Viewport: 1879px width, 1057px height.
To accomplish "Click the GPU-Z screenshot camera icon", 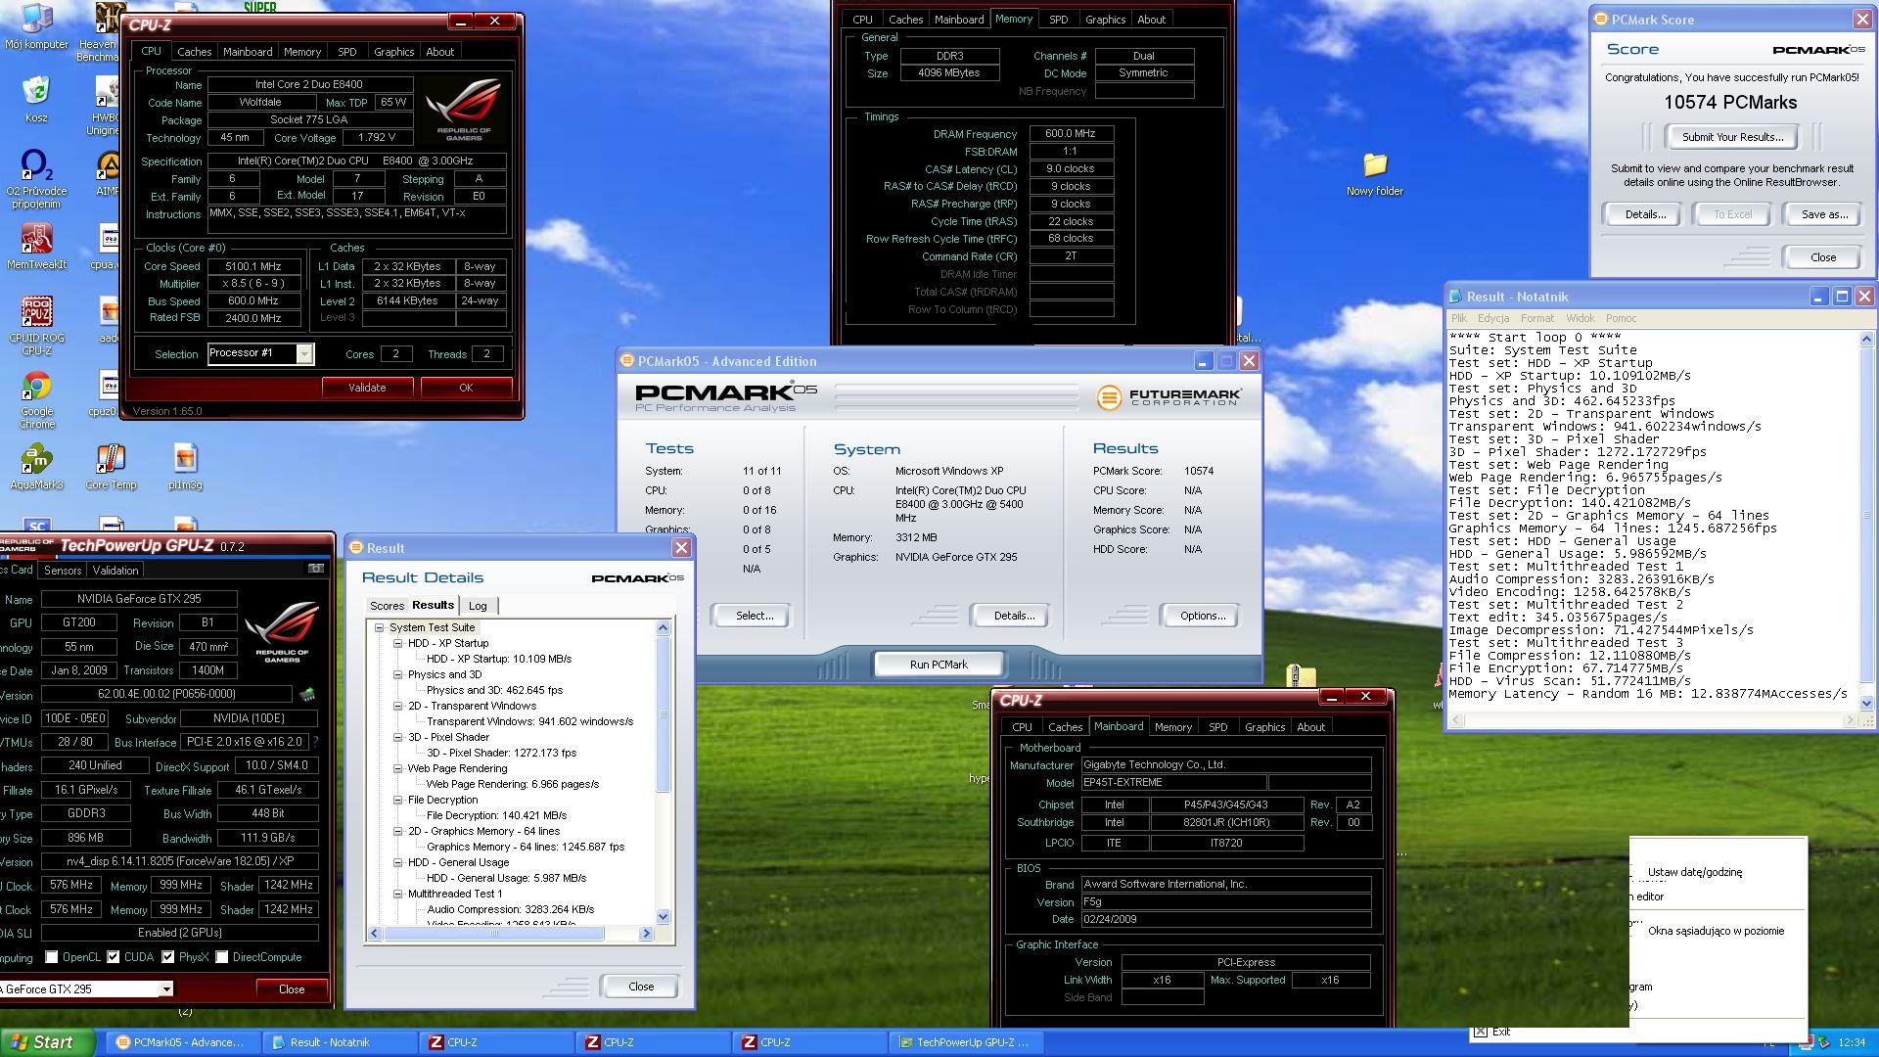I will click(x=316, y=569).
